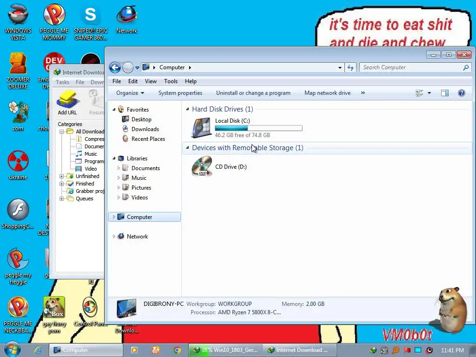Screen dimensions: 476x357
Task: Open ZOOMER DELUXE desktop icon
Action: (18, 71)
